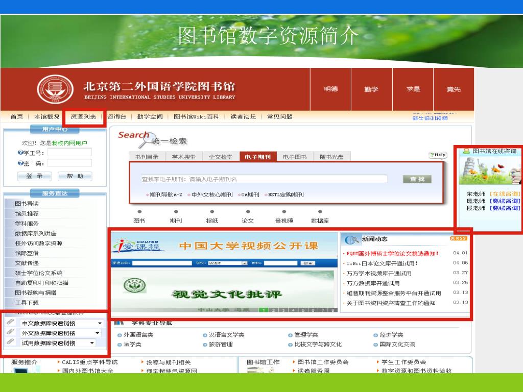Click the magnifying glass icon near Search 统一检索
523x392 pixels.
click(148, 141)
